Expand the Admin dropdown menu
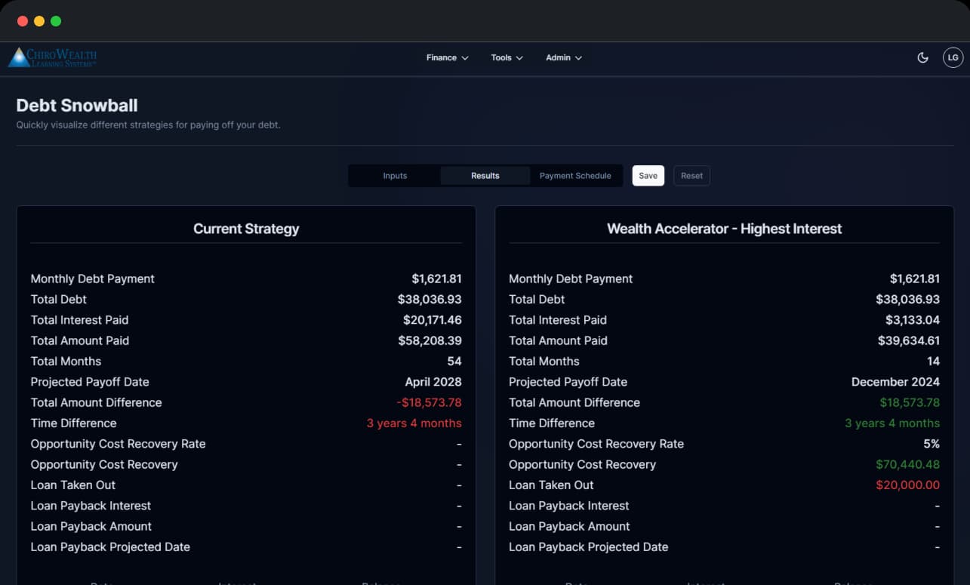 click(563, 57)
